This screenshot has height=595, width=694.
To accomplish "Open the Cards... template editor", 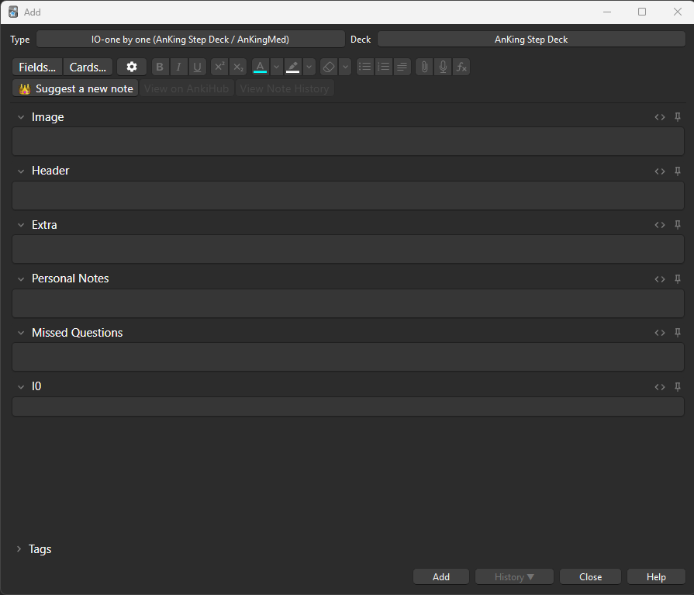I will (x=88, y=67).
